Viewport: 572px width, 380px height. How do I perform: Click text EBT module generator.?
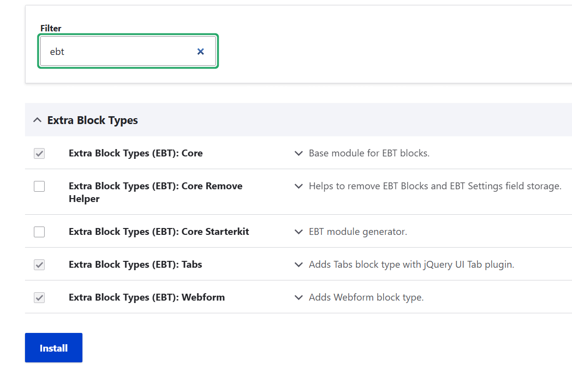[x=358, y=231]
